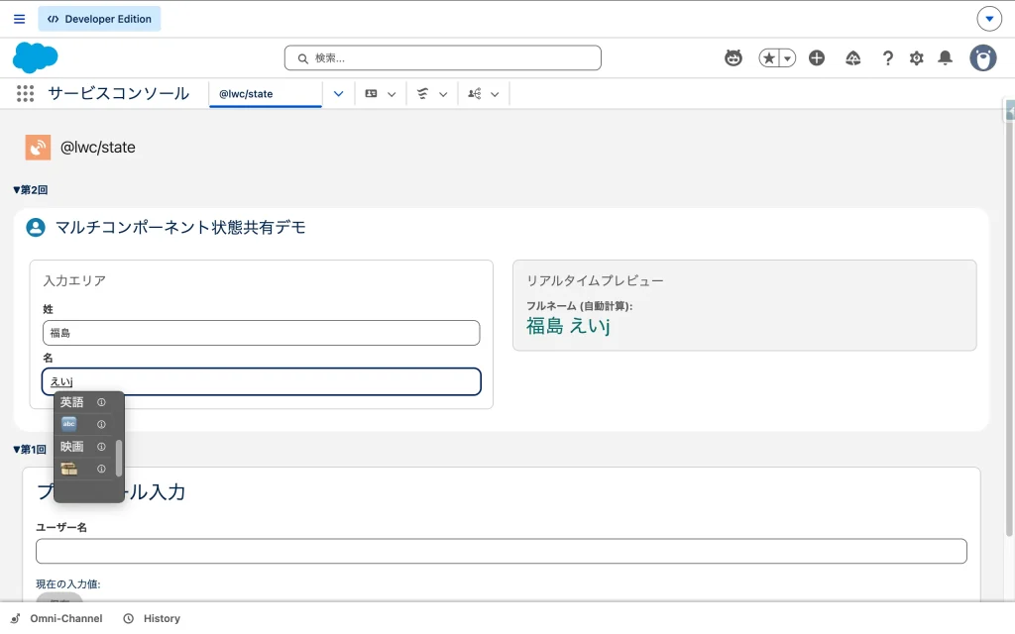Viewport: 1015px width, 634px height.
Task: Expand the circled dropdown at top right
Action: [989, 19]
